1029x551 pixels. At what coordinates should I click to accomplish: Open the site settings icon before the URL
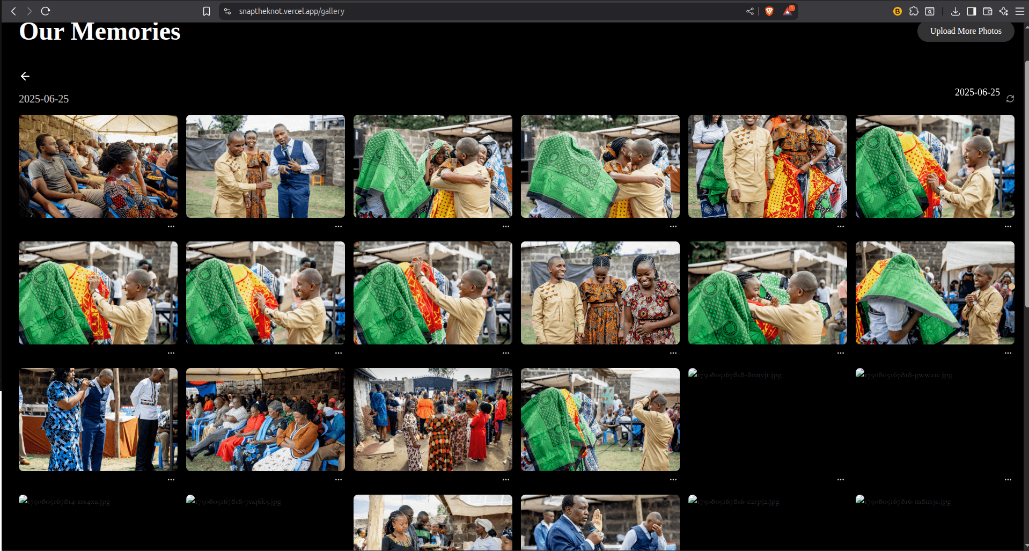point(227,11)
